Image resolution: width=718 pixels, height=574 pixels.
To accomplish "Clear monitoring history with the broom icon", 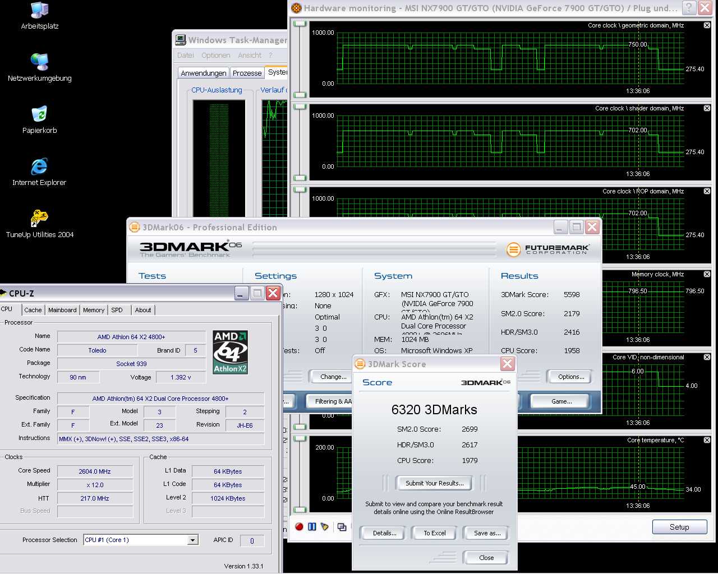I will pyautogui.click(x=324, y=526).
